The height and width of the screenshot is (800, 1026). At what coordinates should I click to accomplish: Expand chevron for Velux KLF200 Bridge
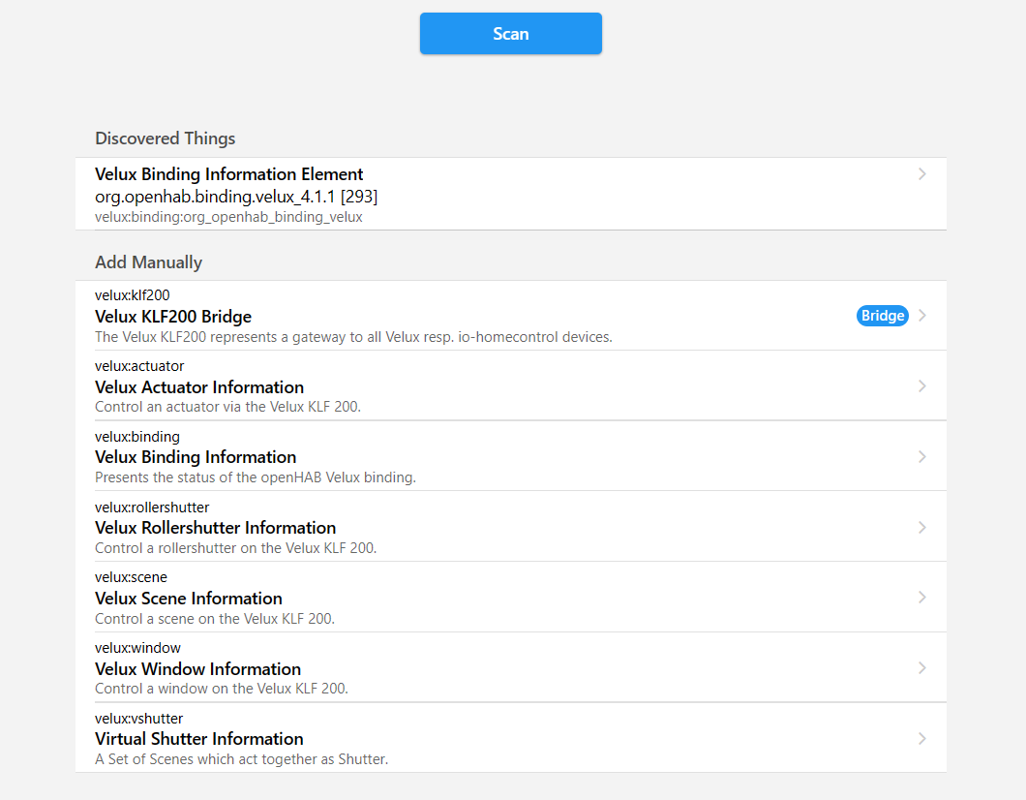point(922,316)
